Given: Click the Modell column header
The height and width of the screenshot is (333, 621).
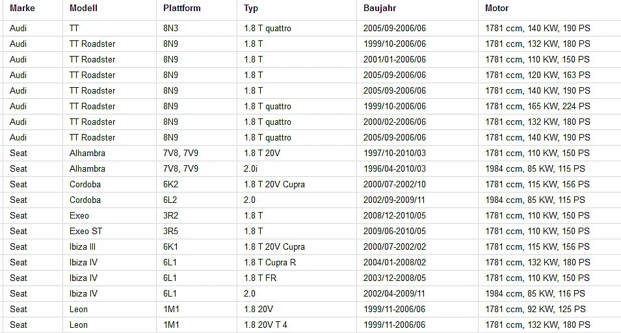Looking at the screenshot, I should click(109, 8).
